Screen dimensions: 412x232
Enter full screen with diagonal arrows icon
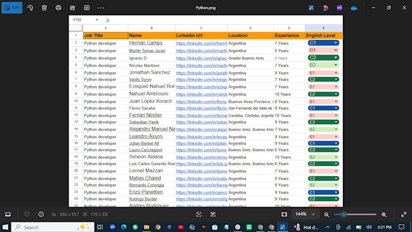[x=404, y=214]
